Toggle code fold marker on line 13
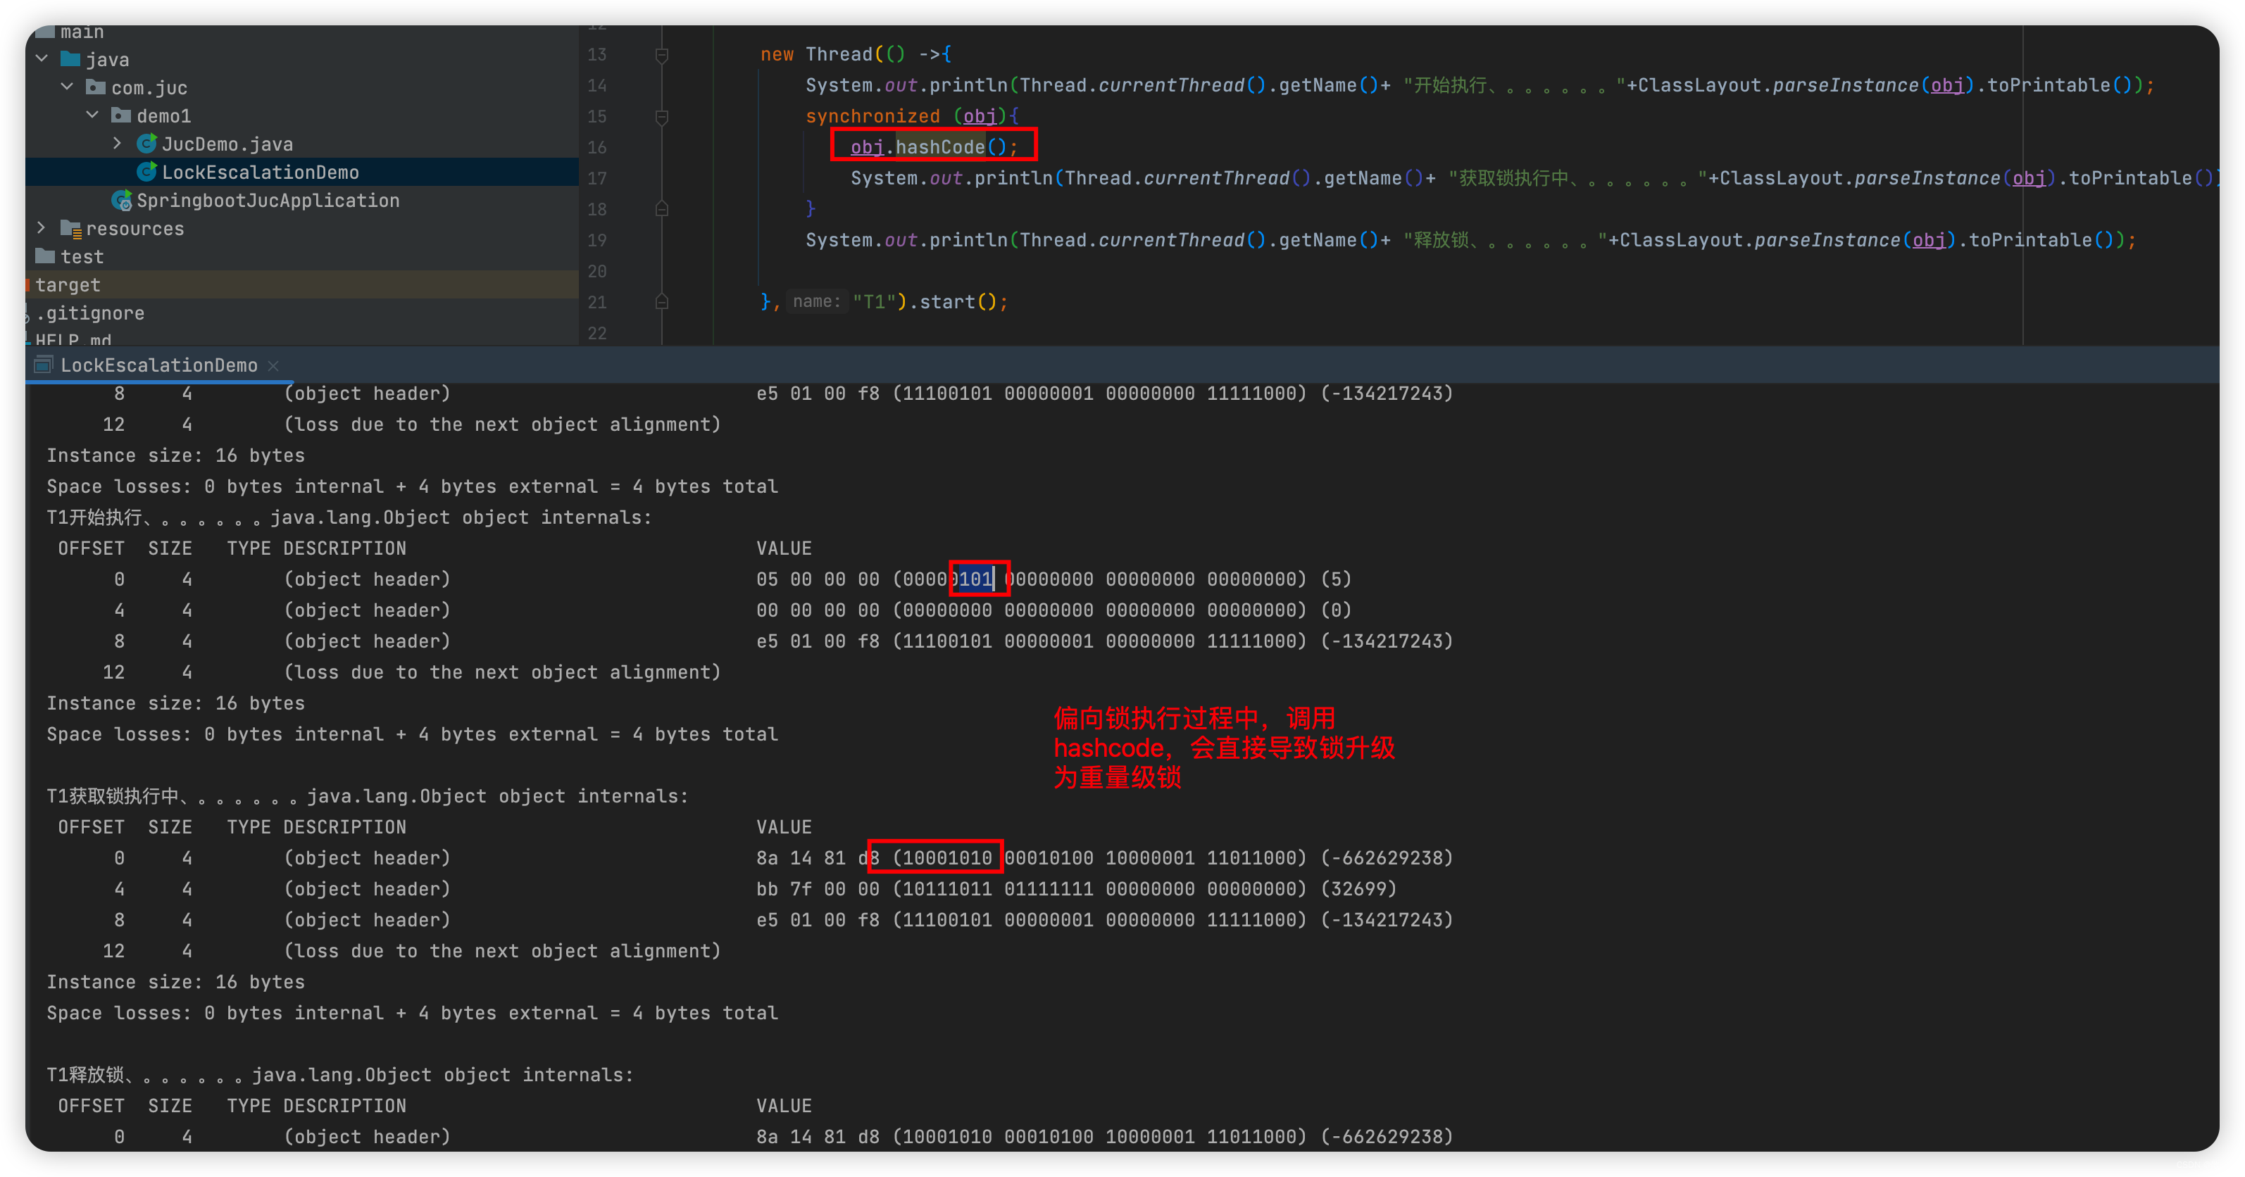2245x1177 pixels. coord(661,55)
